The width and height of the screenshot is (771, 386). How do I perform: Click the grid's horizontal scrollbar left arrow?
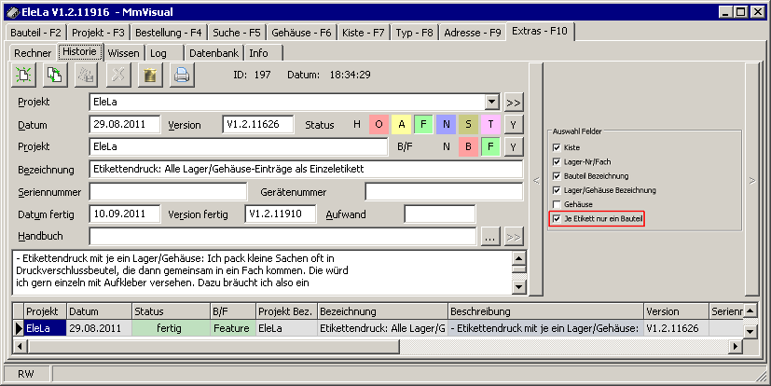(x=21, y=346)
